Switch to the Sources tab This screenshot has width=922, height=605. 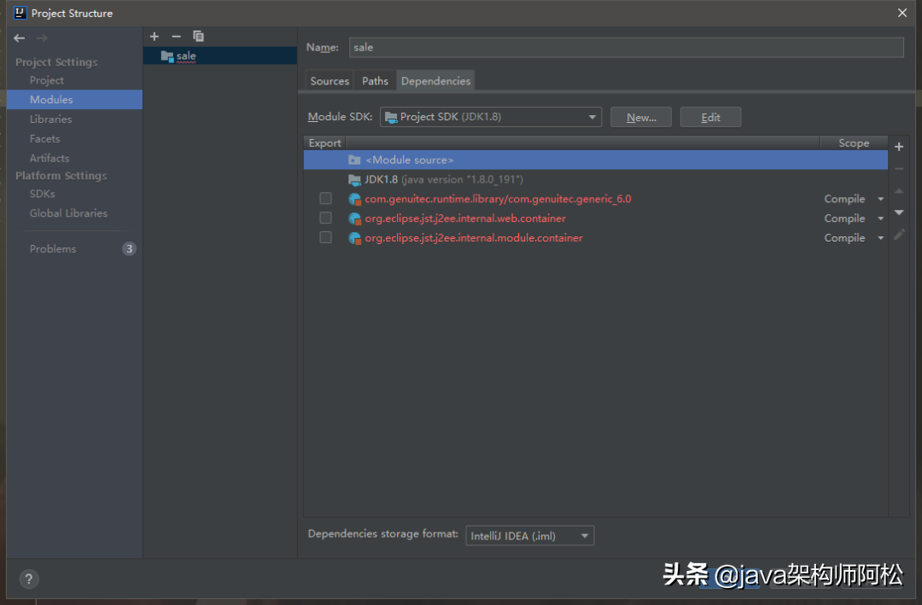click(330, 81)
